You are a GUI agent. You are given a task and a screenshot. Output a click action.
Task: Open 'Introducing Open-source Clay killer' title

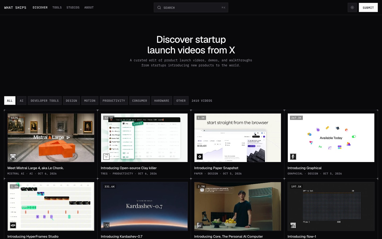(129, 168)
